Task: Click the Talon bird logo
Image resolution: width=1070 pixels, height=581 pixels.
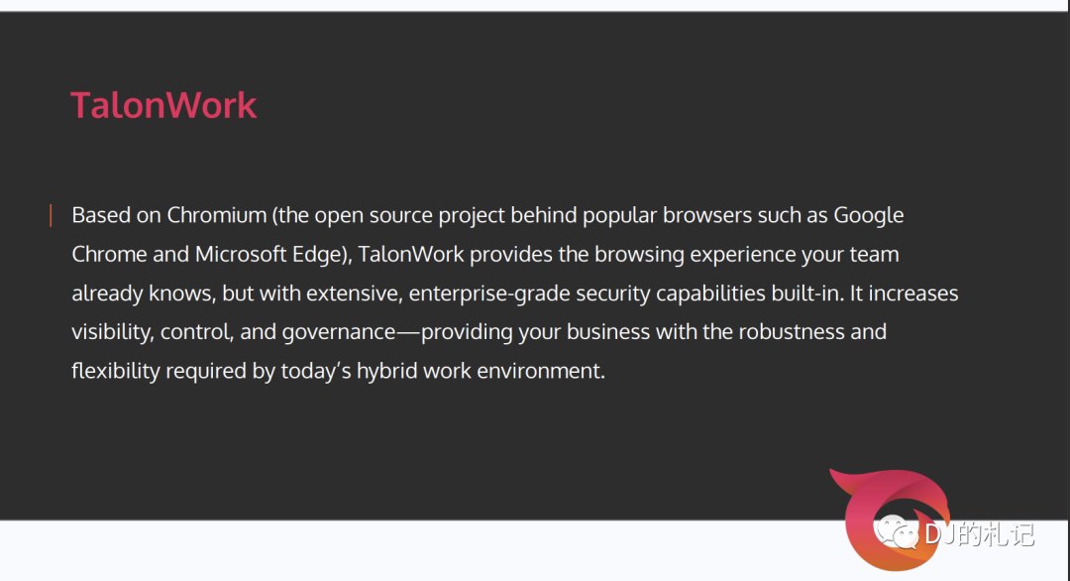Action: pos(890,519)
